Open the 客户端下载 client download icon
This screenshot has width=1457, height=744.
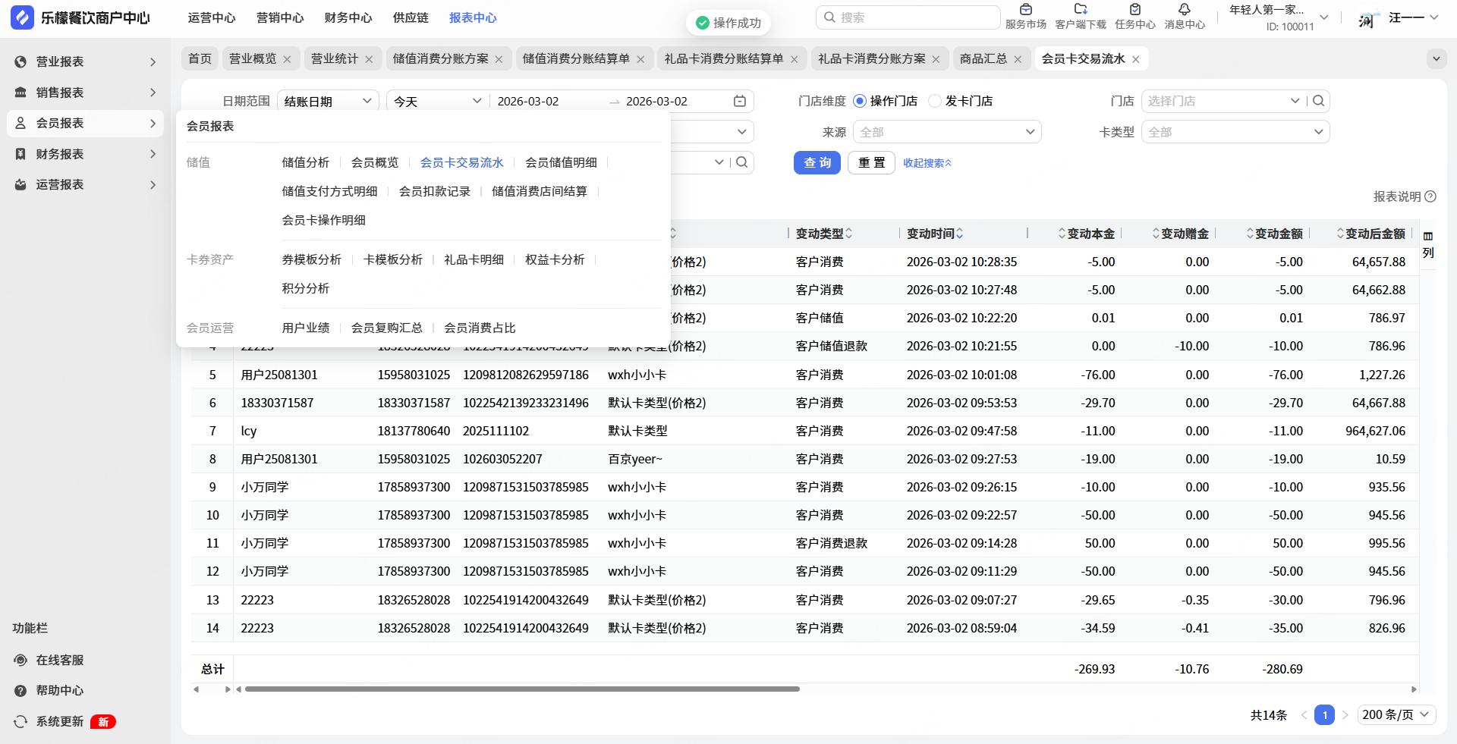(1081, 10)
